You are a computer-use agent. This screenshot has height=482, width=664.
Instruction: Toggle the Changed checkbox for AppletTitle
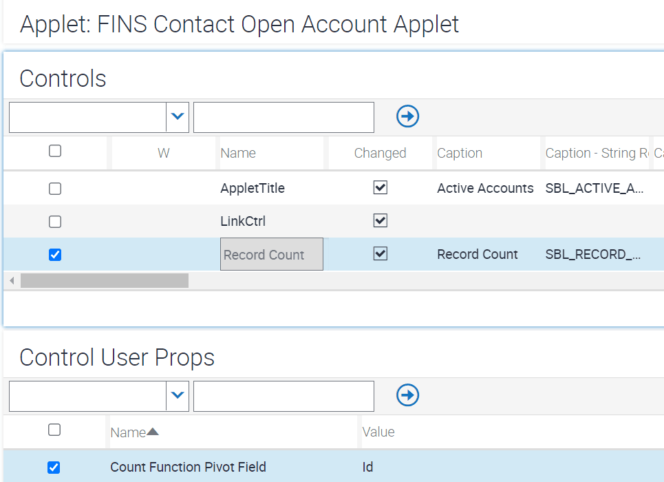tap(380, 187)
